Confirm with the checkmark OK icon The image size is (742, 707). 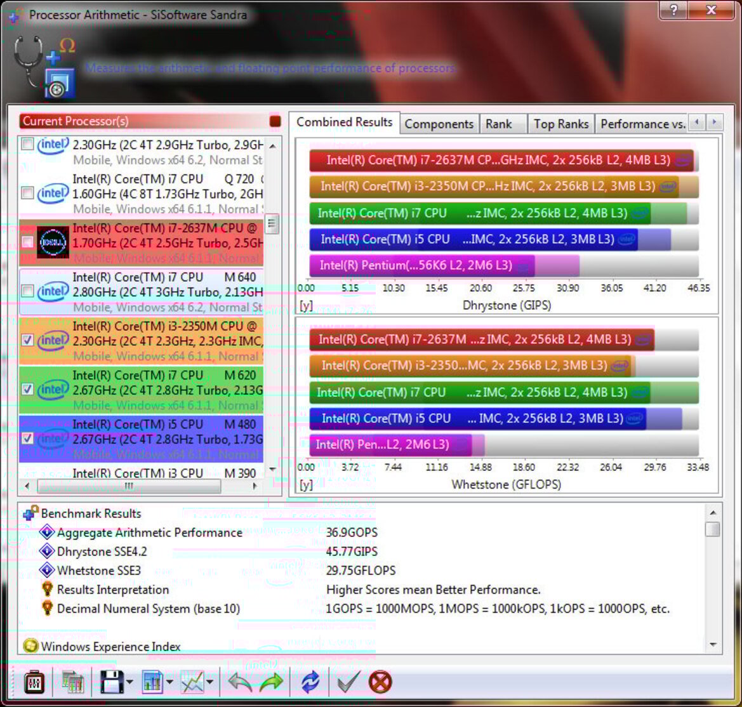(348, 682)
